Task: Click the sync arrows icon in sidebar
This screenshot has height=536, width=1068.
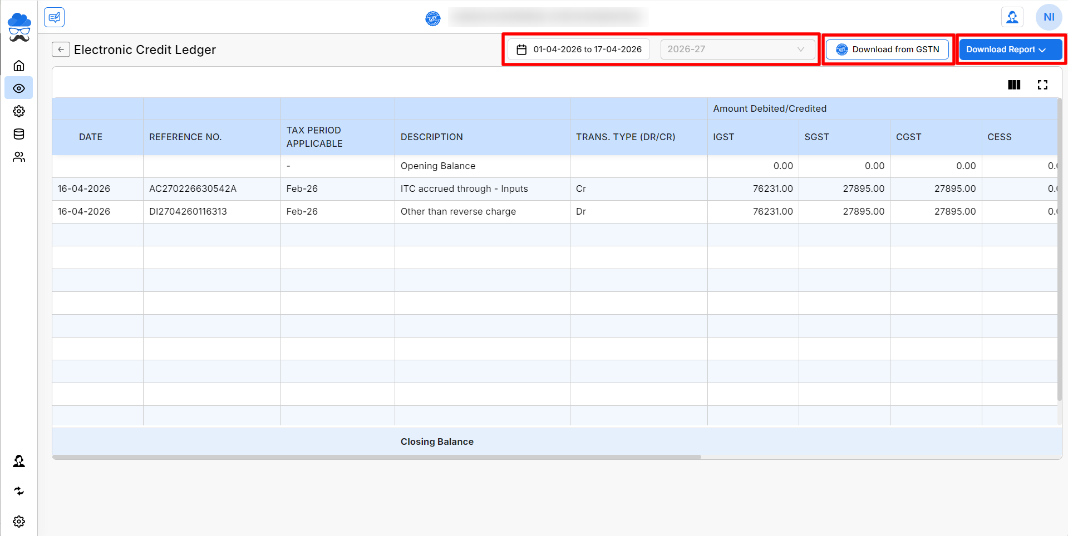Action: click(x=19, y=491)
